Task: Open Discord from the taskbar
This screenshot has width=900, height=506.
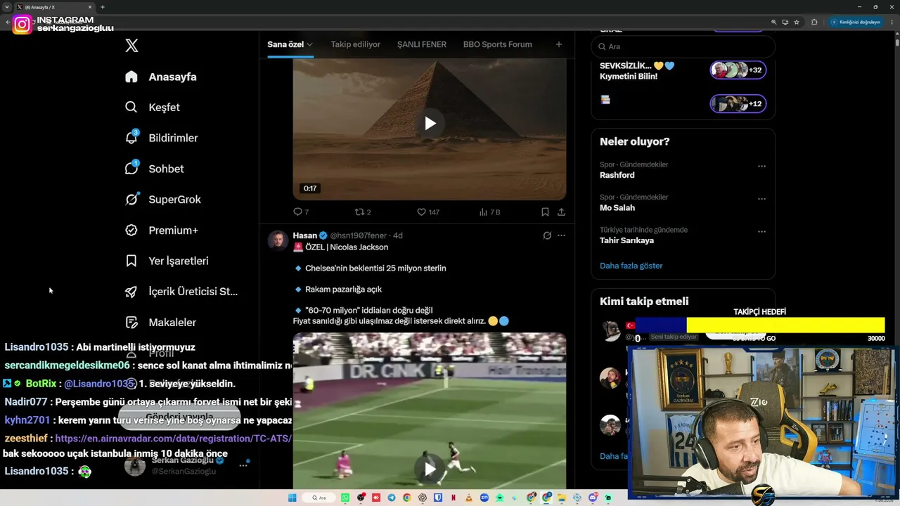Action: point(593,498)
